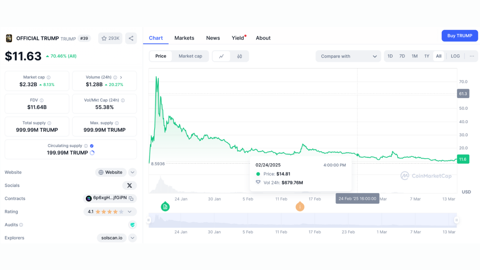Toggle chart to Price view
This screenshot has width=480, height=270.
tap(161, 56)
